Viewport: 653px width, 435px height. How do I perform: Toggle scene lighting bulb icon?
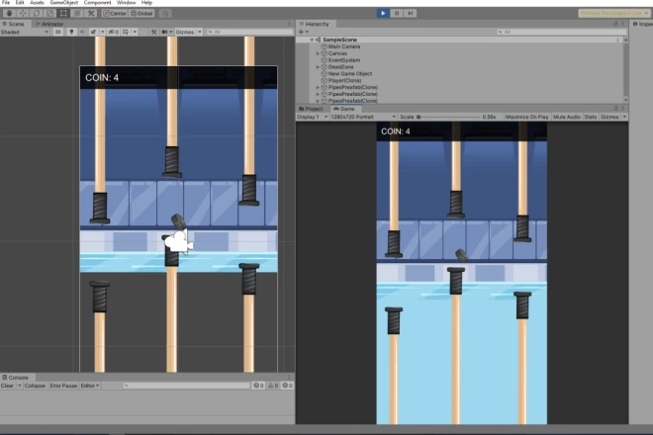[70, 32]
